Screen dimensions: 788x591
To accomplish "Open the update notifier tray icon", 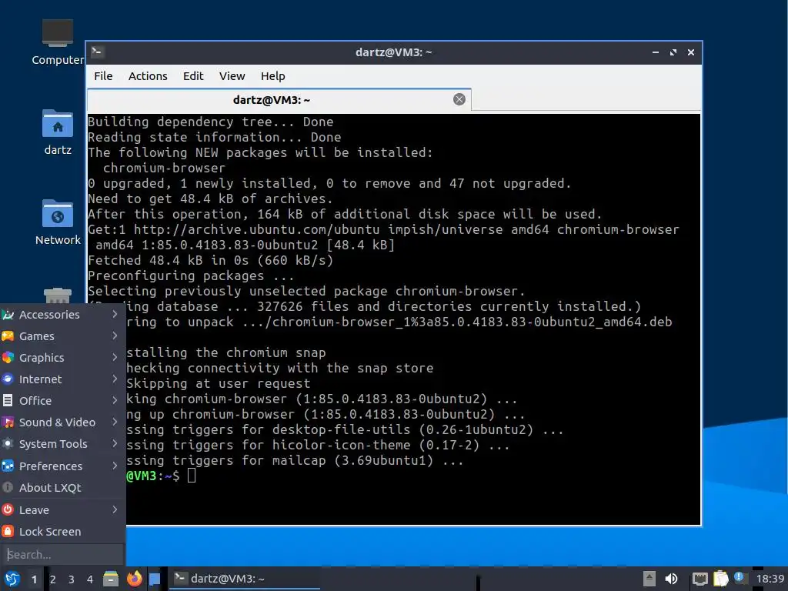I will [x=740, y=577].
